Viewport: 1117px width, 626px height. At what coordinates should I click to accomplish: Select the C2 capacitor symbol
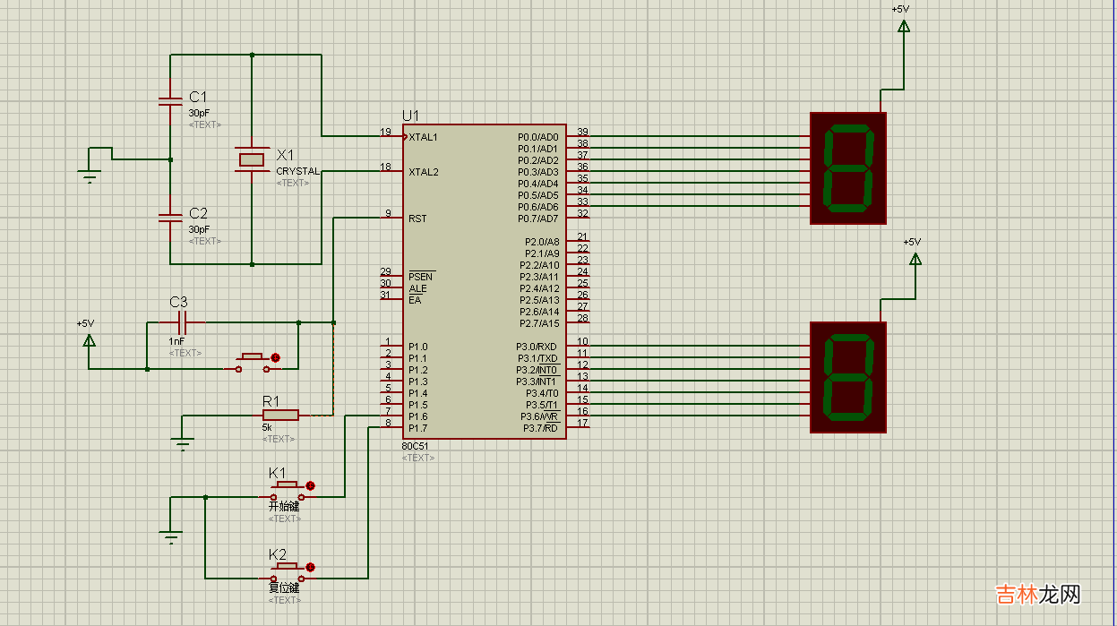click(x=169, y=217)
